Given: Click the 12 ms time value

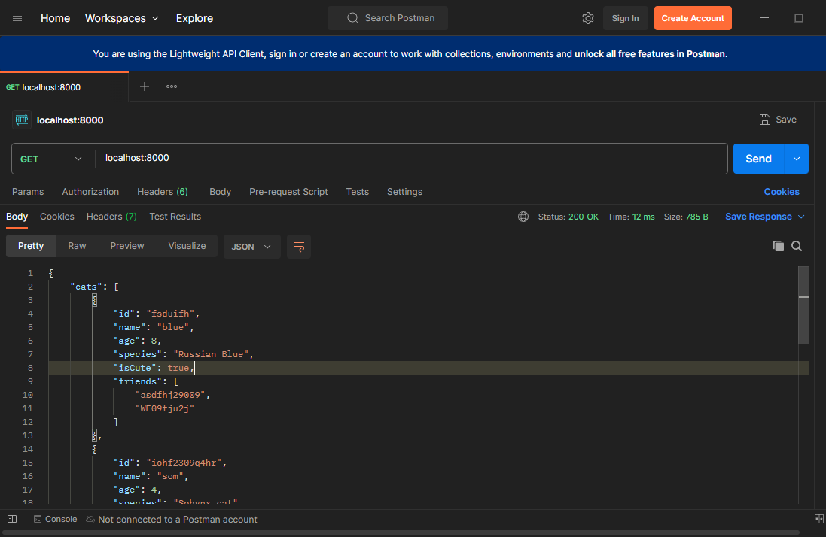Looking at the screenshot, I should [x=643, y=217].
